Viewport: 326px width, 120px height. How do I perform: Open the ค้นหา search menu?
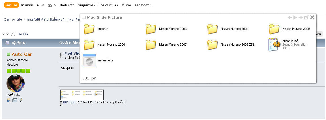[x=40, y=5]
